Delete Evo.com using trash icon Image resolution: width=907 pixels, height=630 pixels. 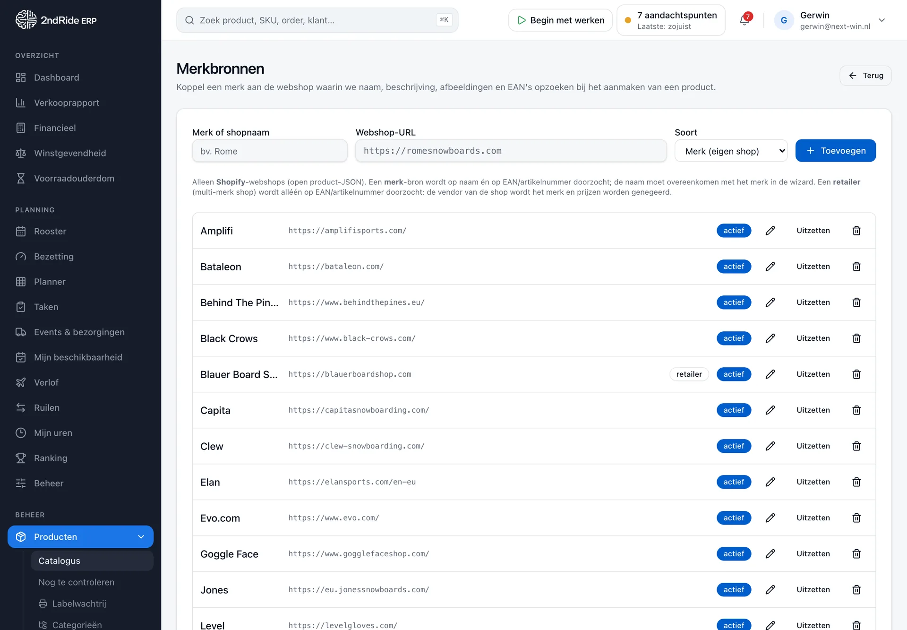856,518
